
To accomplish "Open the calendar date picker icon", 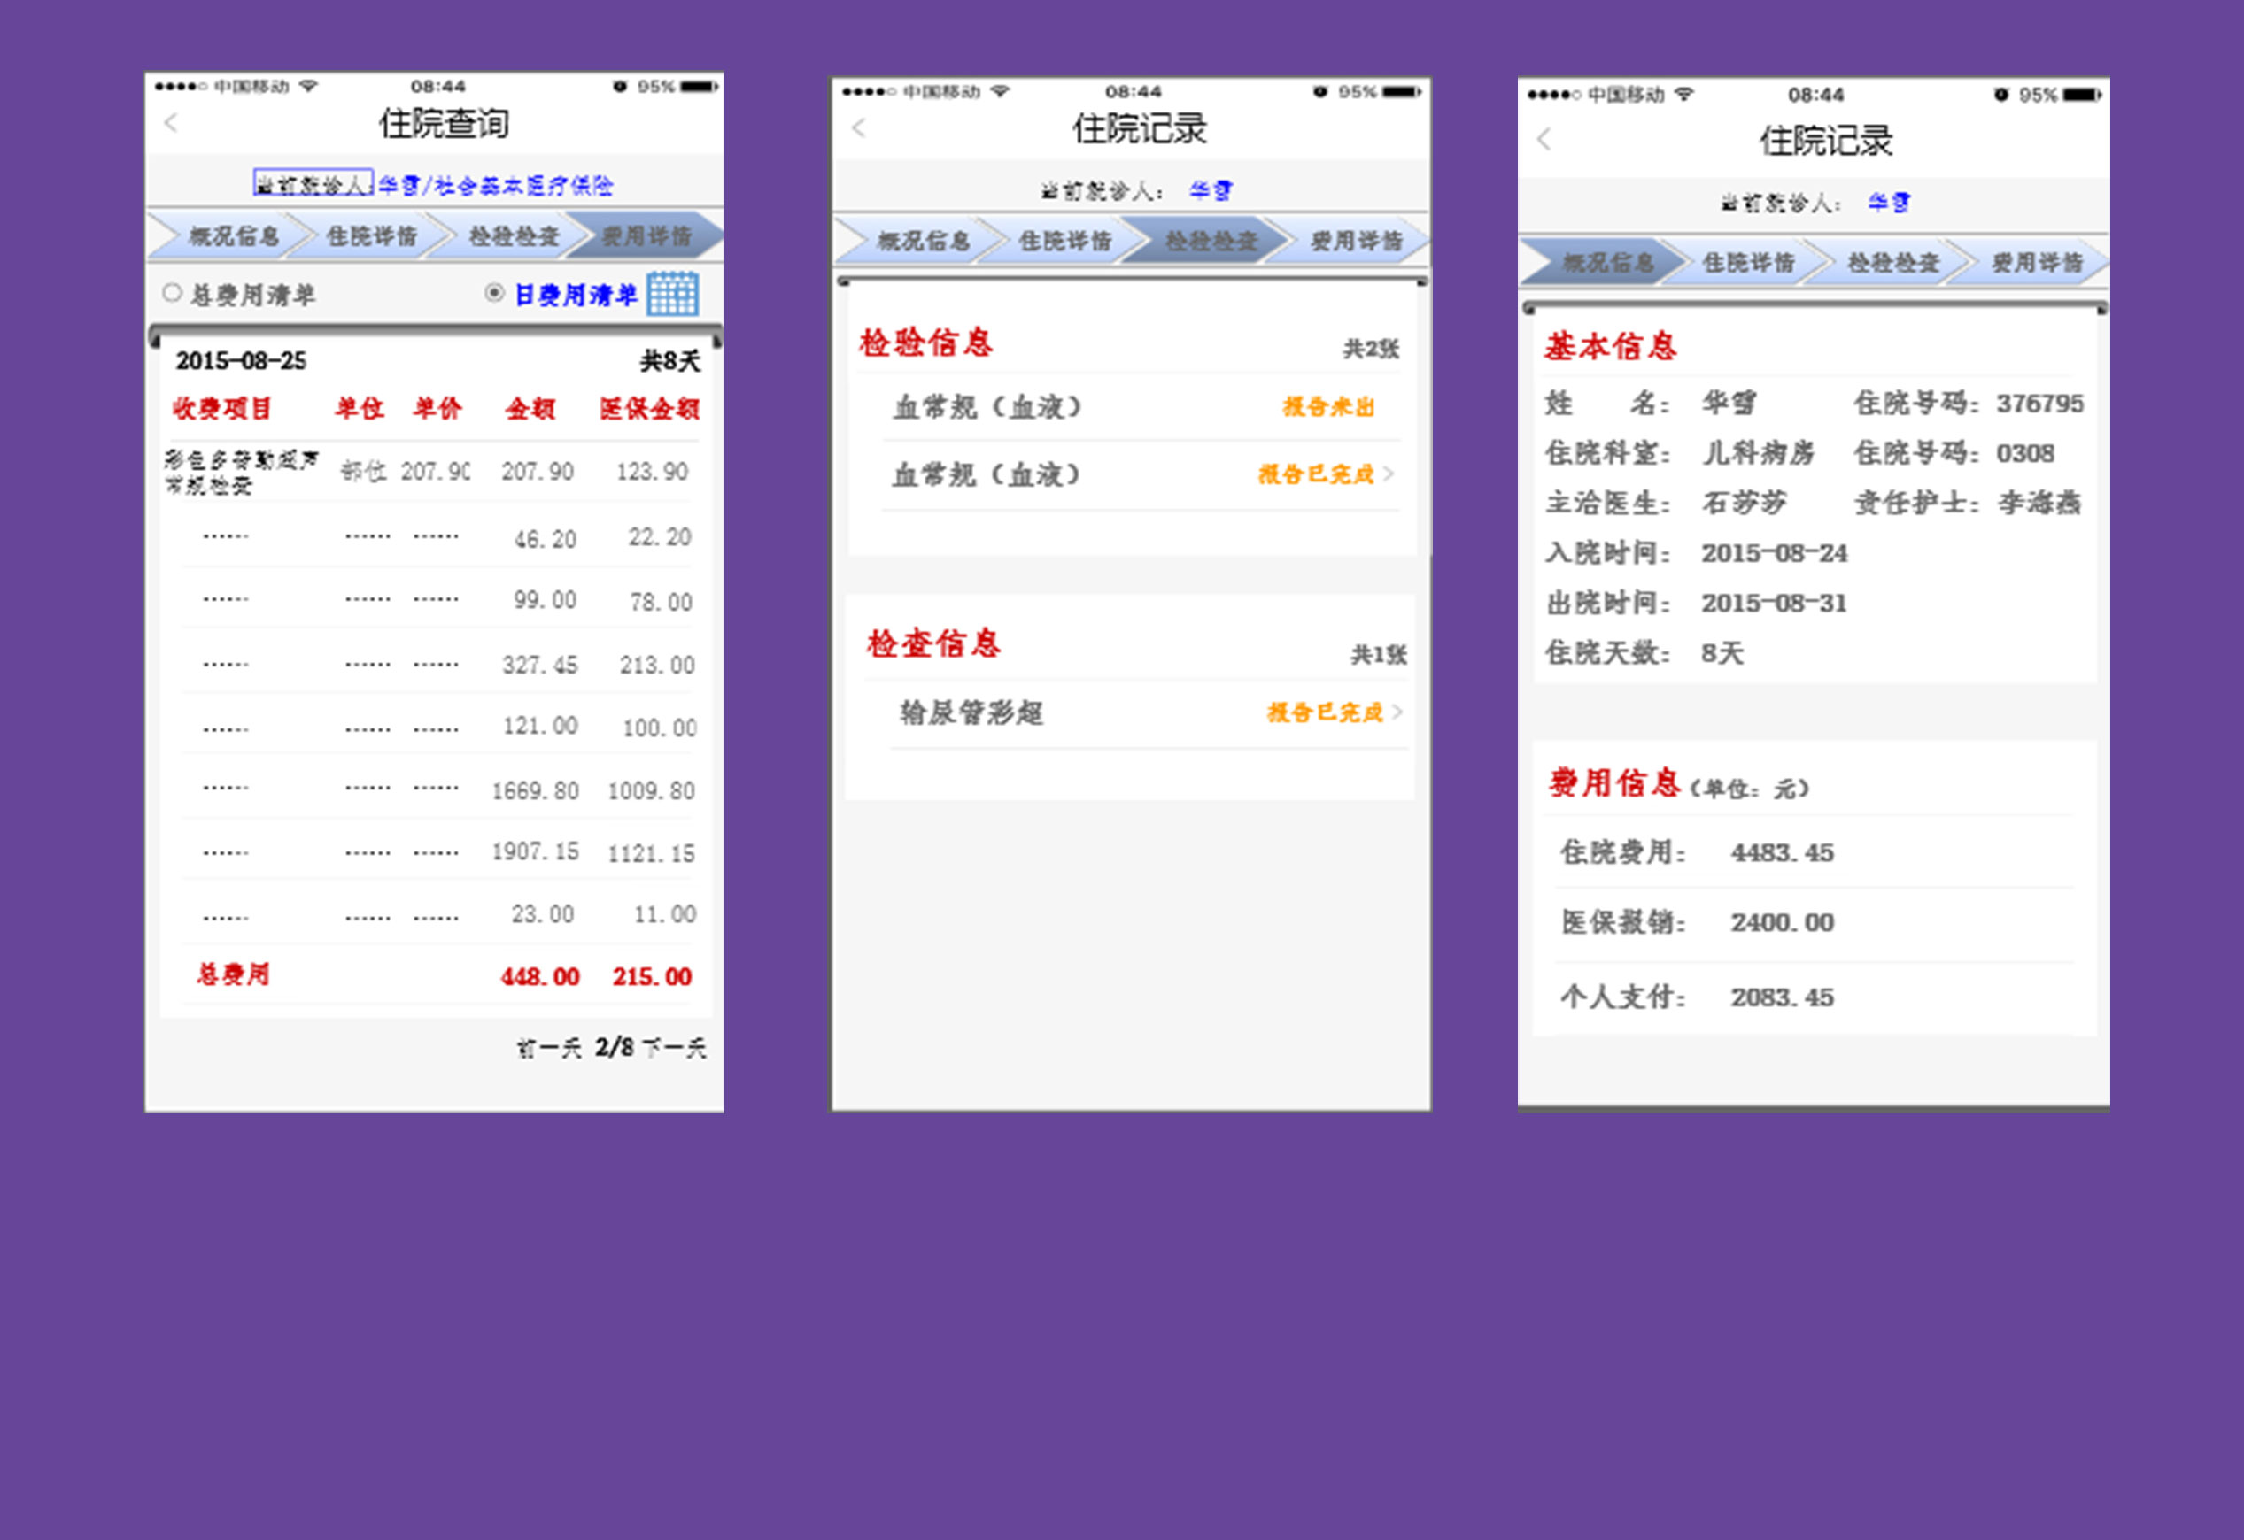I will 673,293.
